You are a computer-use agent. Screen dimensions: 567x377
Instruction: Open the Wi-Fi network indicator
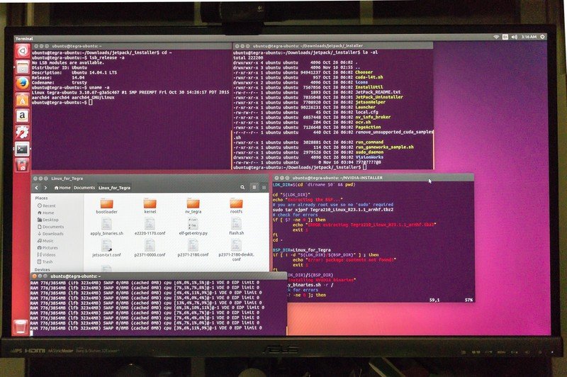(x=497, y=37)
